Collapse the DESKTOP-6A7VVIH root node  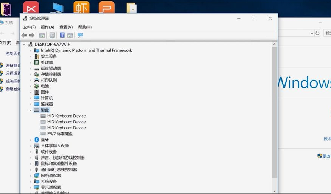tap(25, 45)
